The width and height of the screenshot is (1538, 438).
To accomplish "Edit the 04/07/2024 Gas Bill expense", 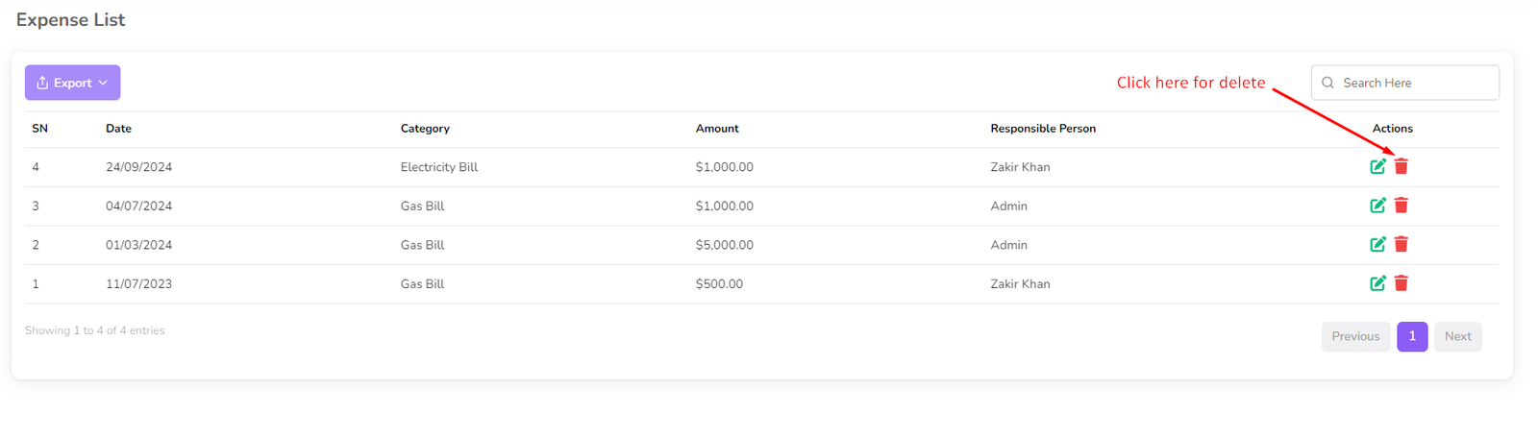I will tap(1377, 206).
